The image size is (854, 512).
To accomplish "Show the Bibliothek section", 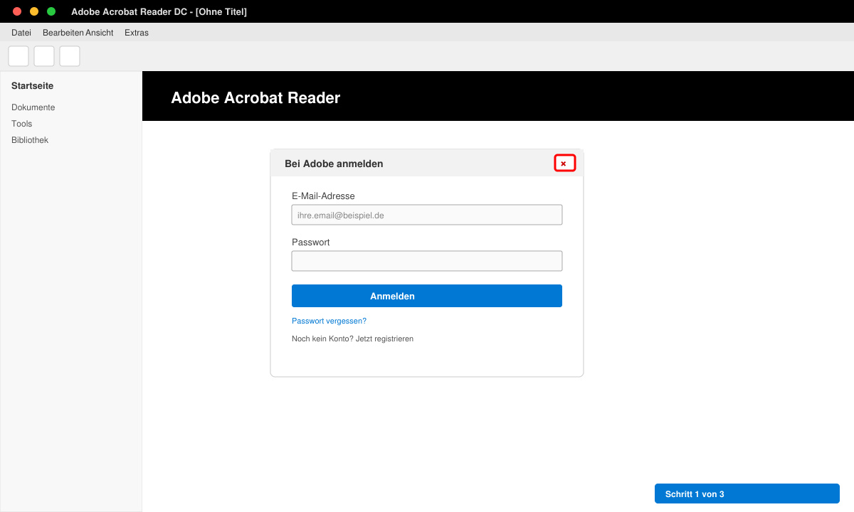I will 30,140.
